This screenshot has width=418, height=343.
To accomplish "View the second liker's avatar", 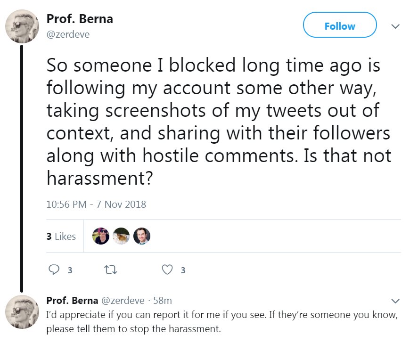I will click(x=121, y=236).
